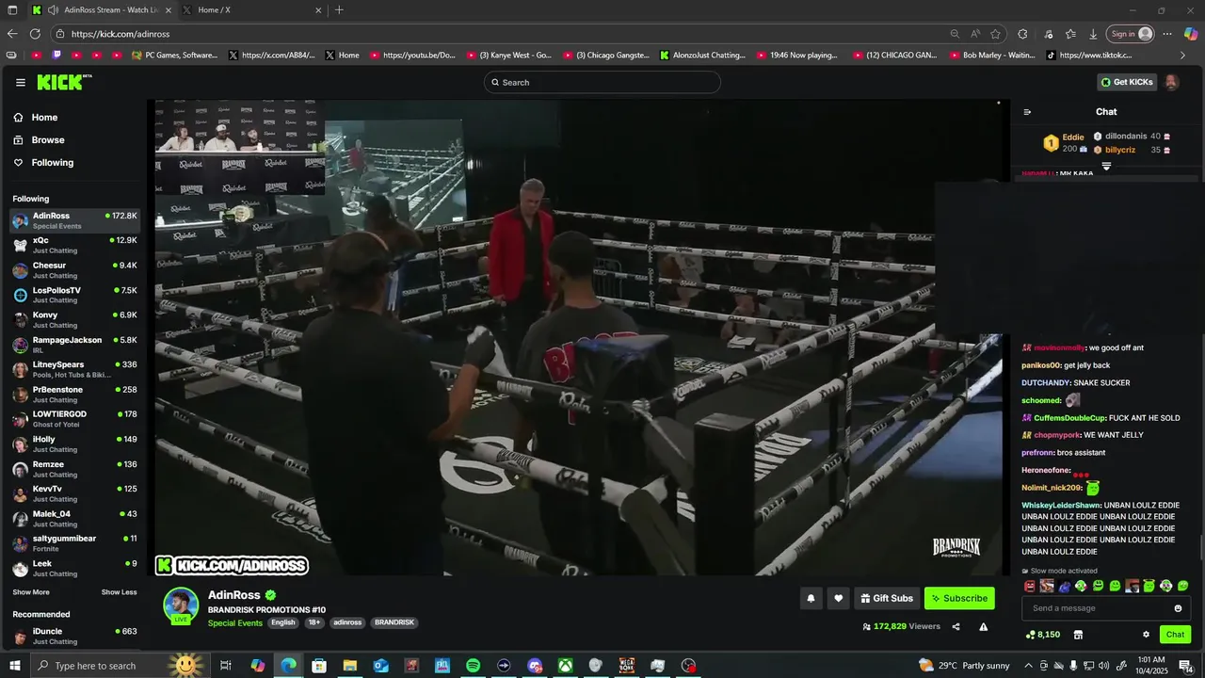Select LOWTIERGOD channel in sidebar
This screenshot has width=1205, height=678.
(75, 419)
